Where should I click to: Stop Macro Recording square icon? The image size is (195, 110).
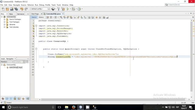(x=100, y=17)
